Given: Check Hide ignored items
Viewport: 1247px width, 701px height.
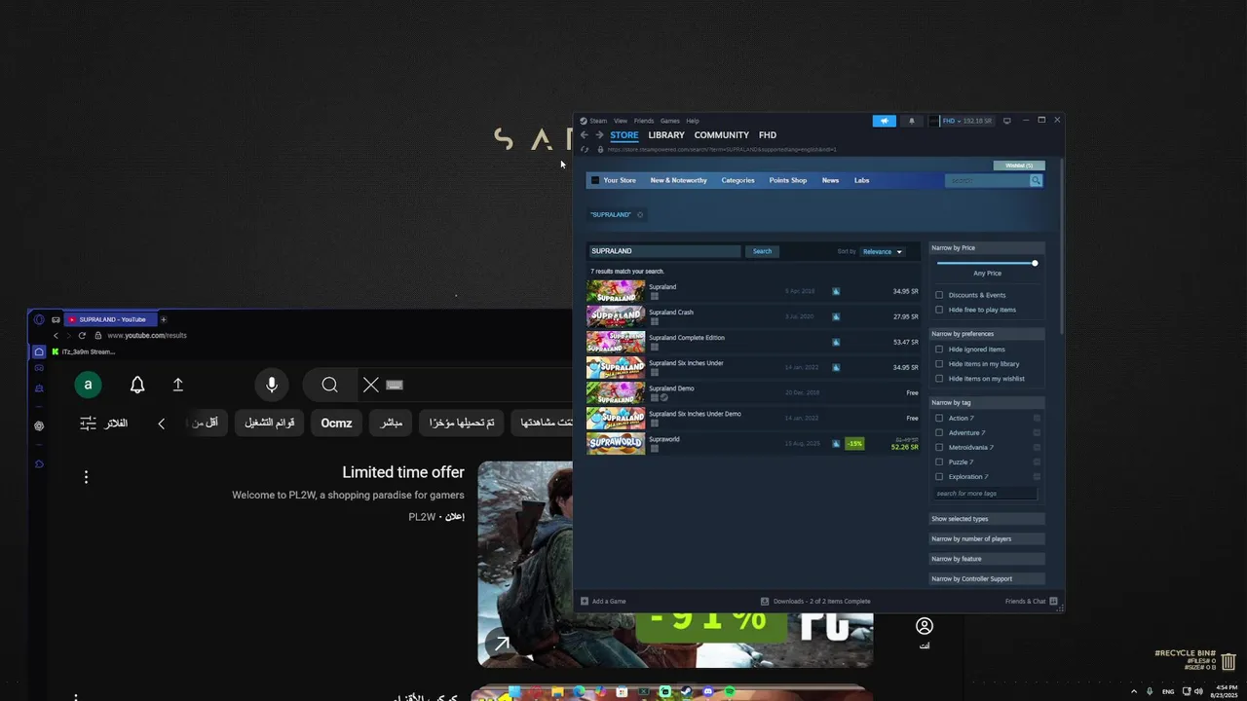Looking at the screenshot, I should [x=939, y=350].
